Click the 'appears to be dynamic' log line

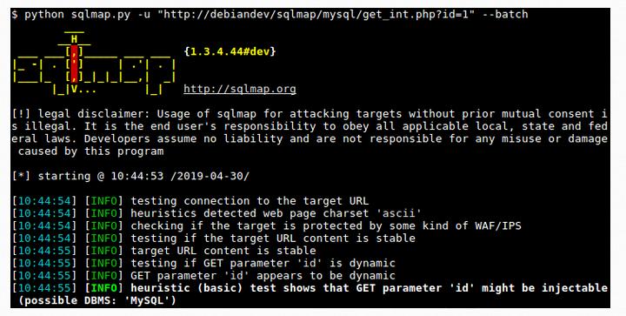[x=263, y=276]
